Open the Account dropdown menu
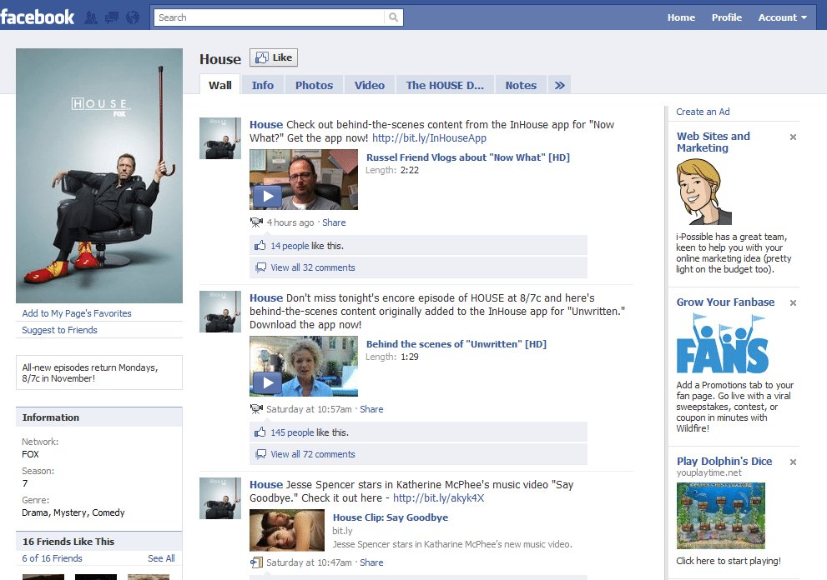Image resolution: width=827 pixels, height=580 pixels. 782,17
